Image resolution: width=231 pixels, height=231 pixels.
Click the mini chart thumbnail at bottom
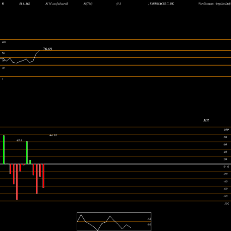[114, 221]
